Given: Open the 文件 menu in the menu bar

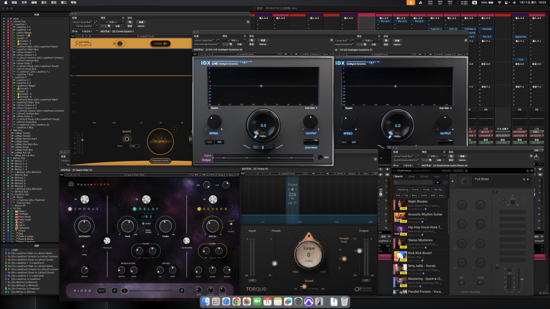Looking at the screenshot, I should click(24, 2).
